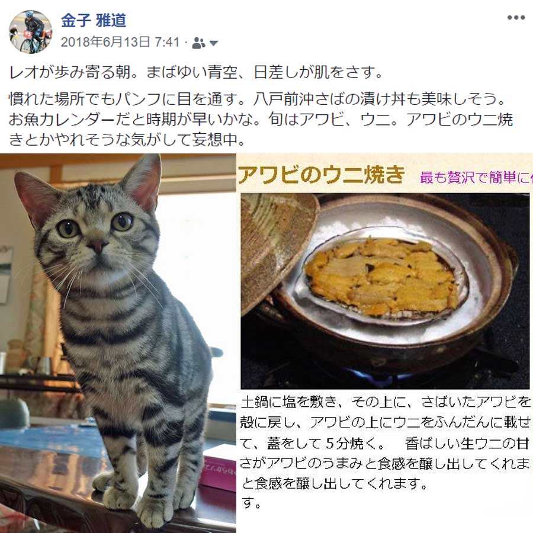
Task: Open the abalone and sea urchin dish photo
Action: pos(385,291)
